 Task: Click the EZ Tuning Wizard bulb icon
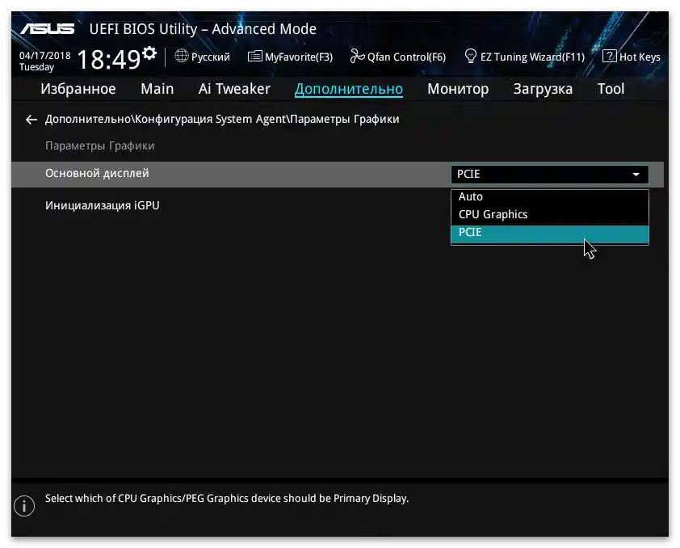[471, 56]
